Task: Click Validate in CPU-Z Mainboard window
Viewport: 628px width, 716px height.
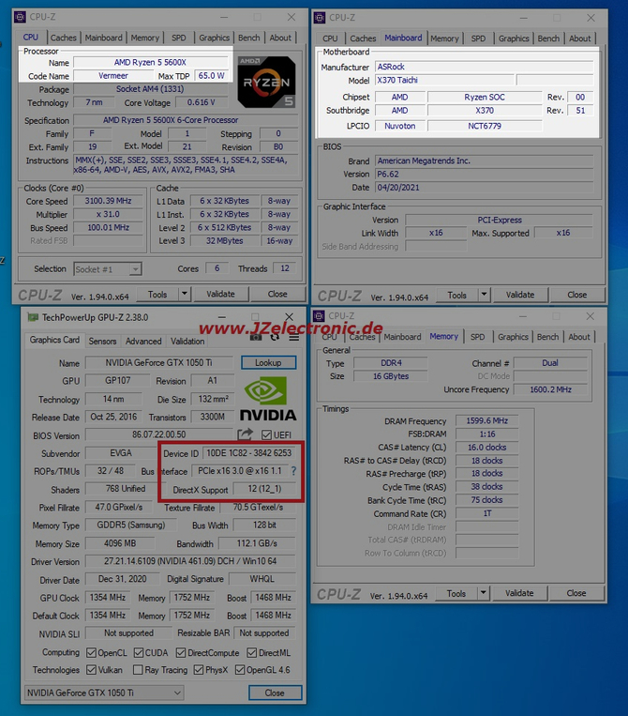Action: [x=520, y=295]
